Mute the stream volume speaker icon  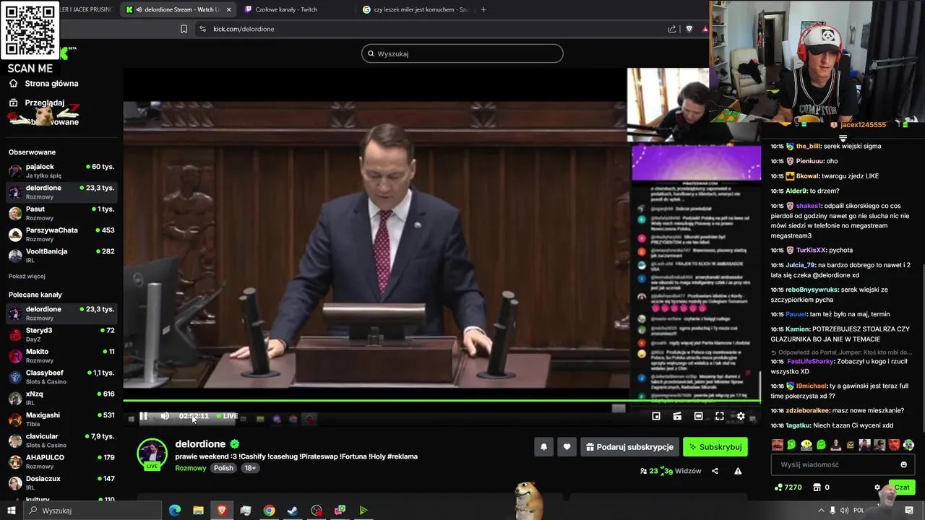[x=165, y=416]
